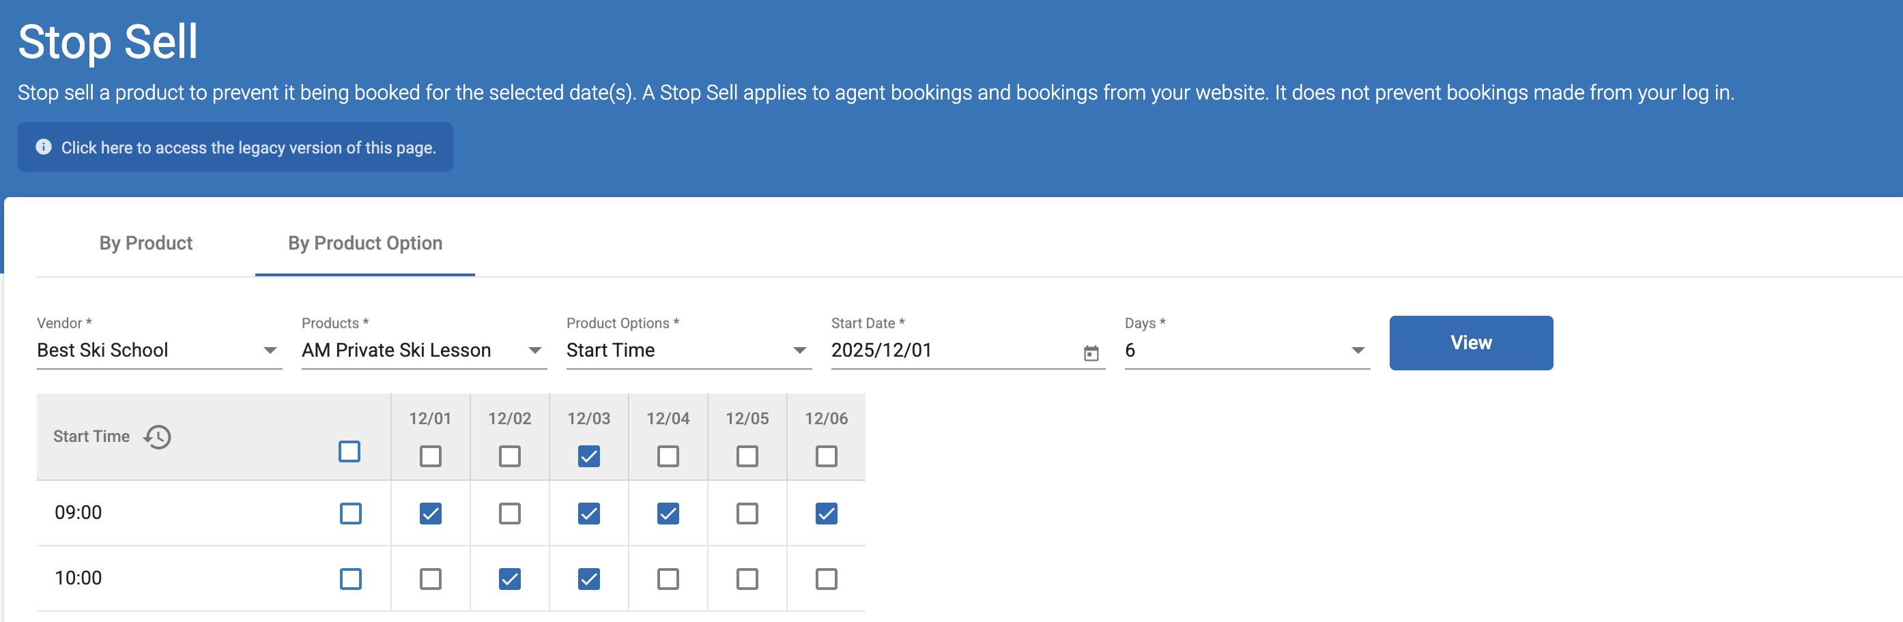Viewport: 1903px width, 622px height.
Task: Open the Start Date calendar picker icon
Action: (1090, 353)
